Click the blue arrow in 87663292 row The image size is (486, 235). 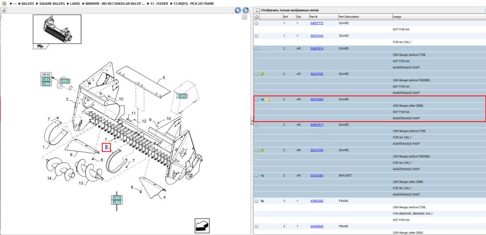pyautogui.click(x=262, y=201)
